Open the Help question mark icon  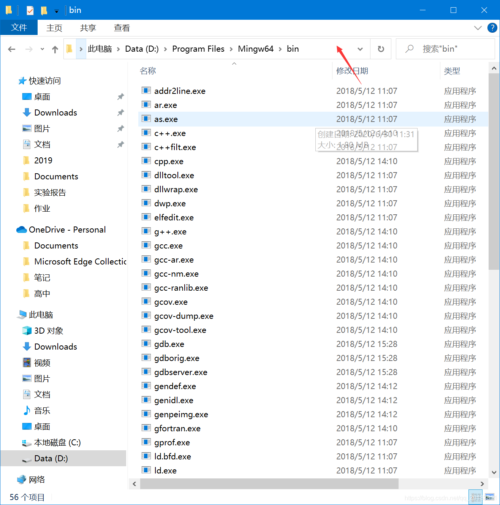[492, 28]
